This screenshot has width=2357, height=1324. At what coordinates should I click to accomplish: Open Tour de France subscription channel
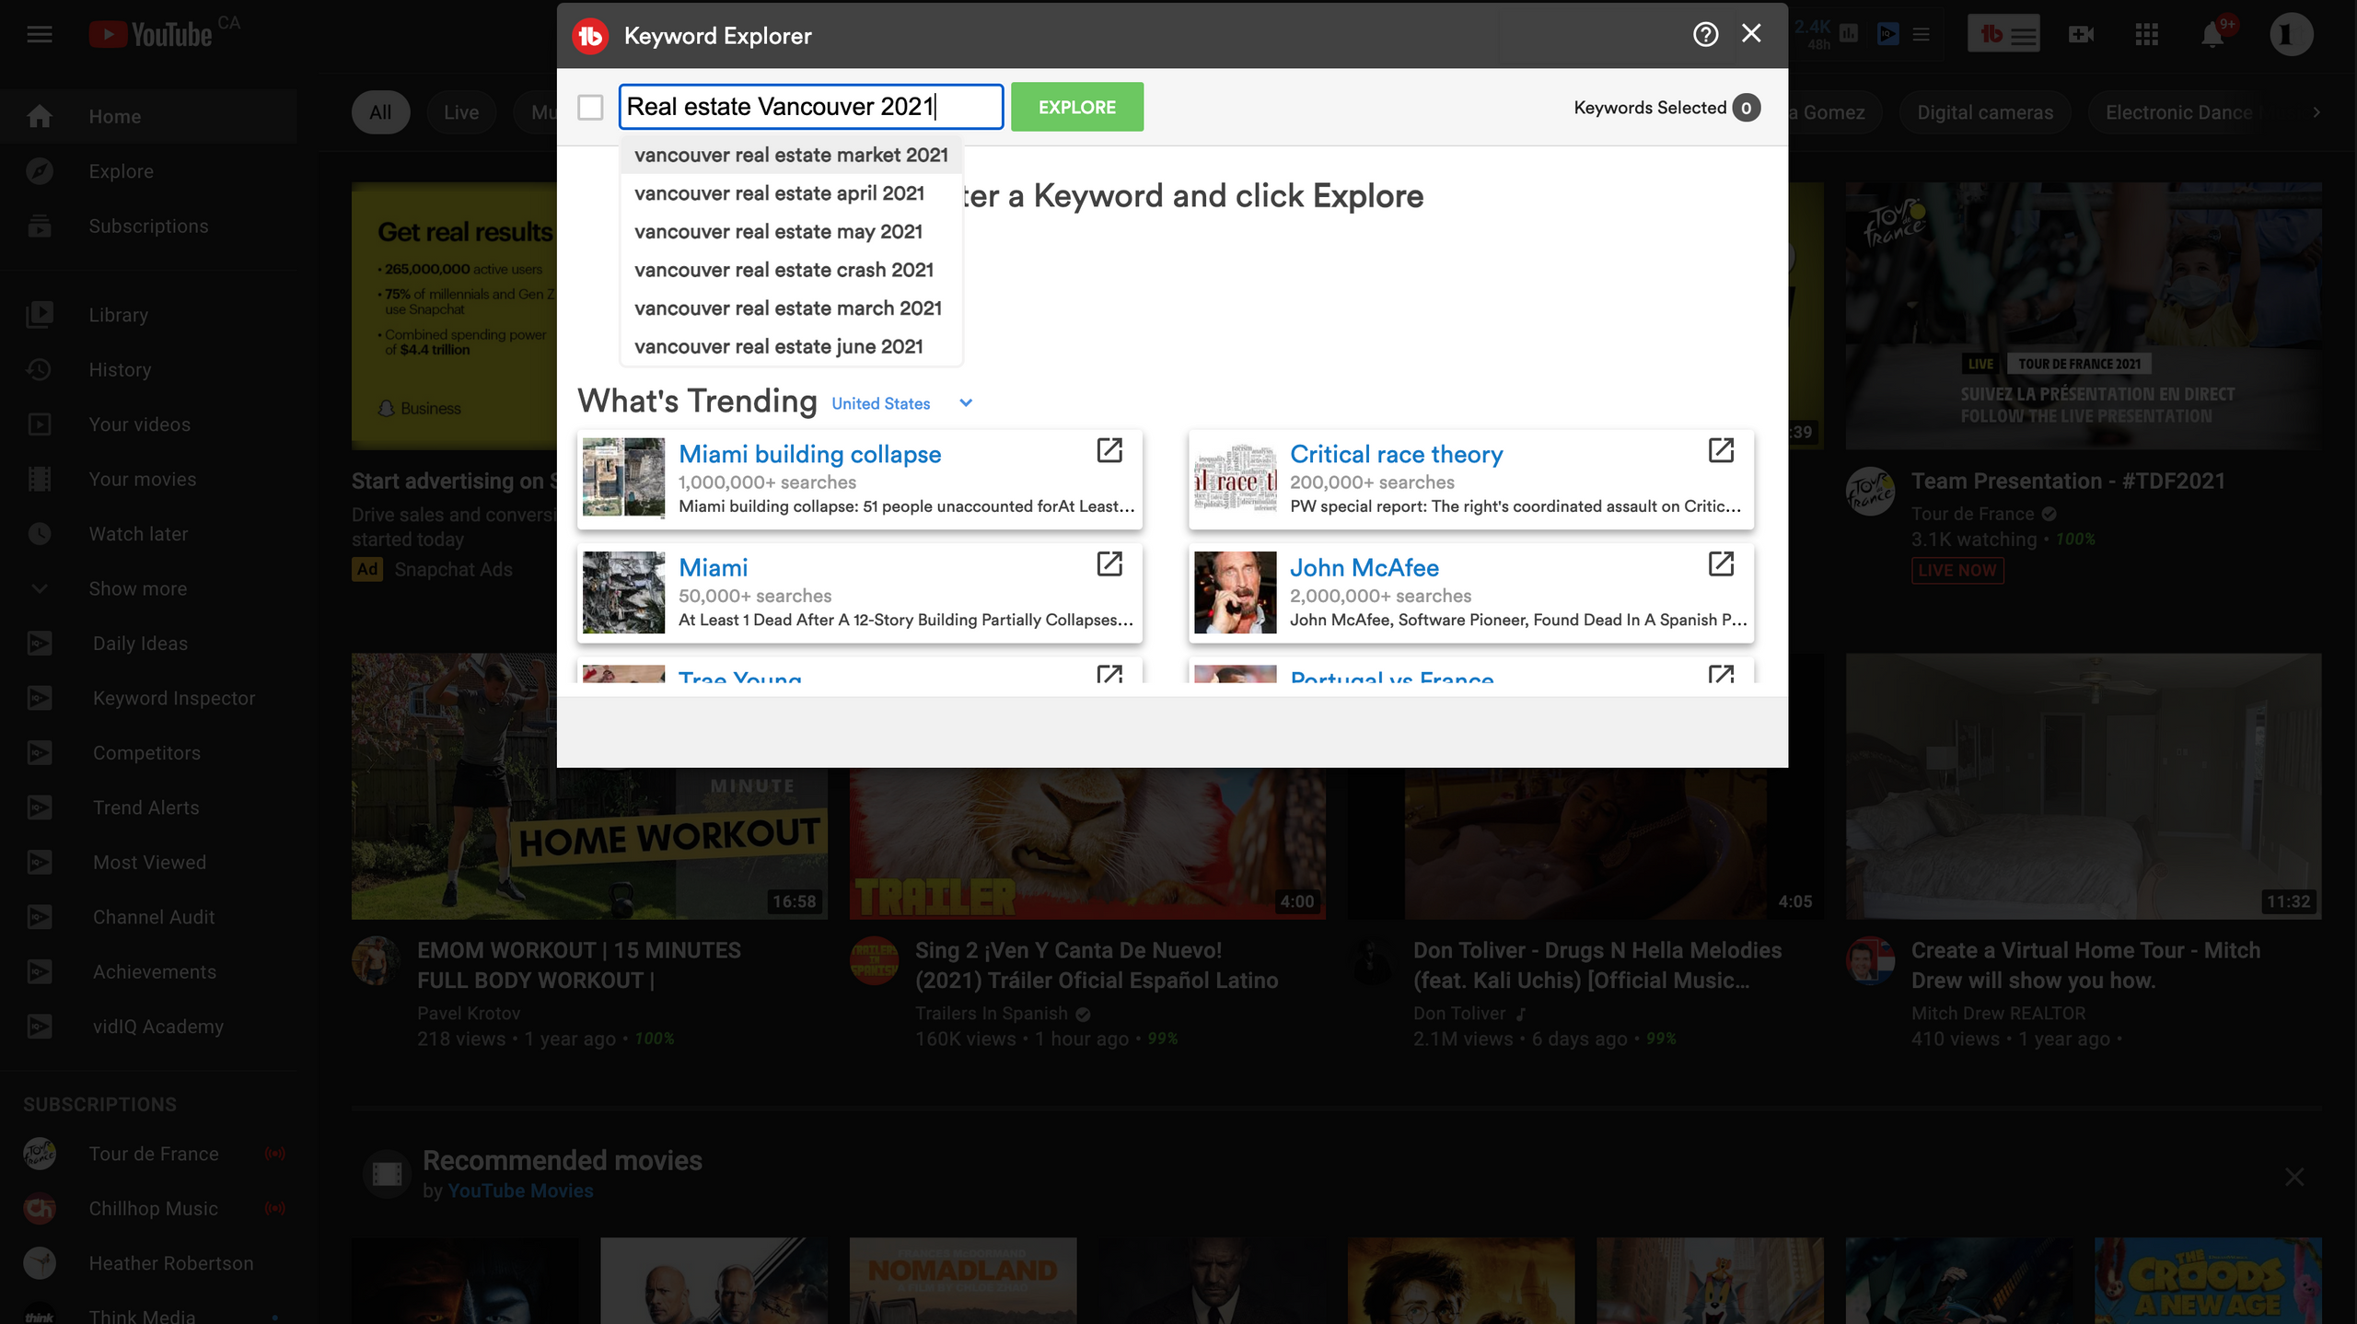pyautogui.click(x=148, y=1154)
